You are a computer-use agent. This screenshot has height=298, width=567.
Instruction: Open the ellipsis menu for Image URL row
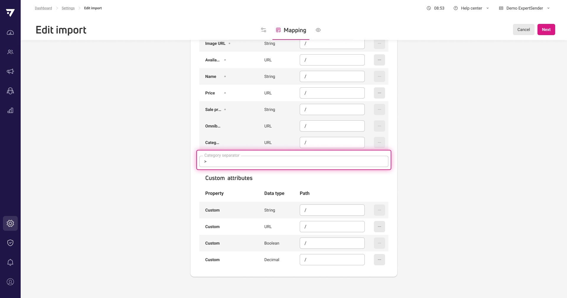(x=379, y=44)
